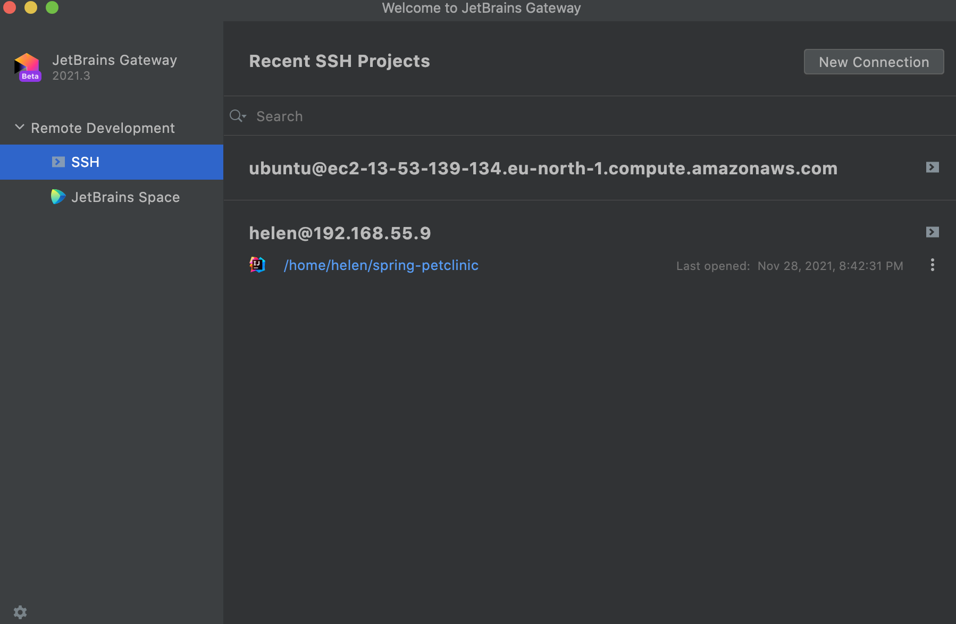Click the JetBrains Gateway Beta logo

coord(28,67)
